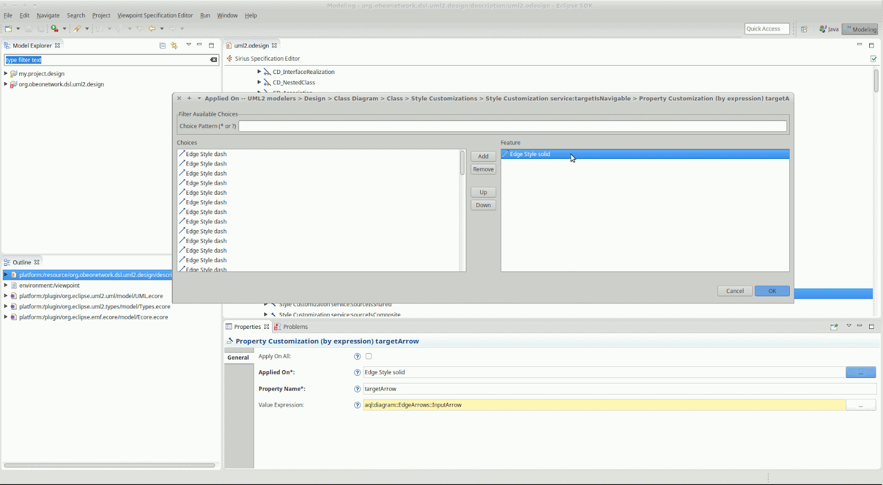Click the Add button in dialog

[x=483, y=156]
